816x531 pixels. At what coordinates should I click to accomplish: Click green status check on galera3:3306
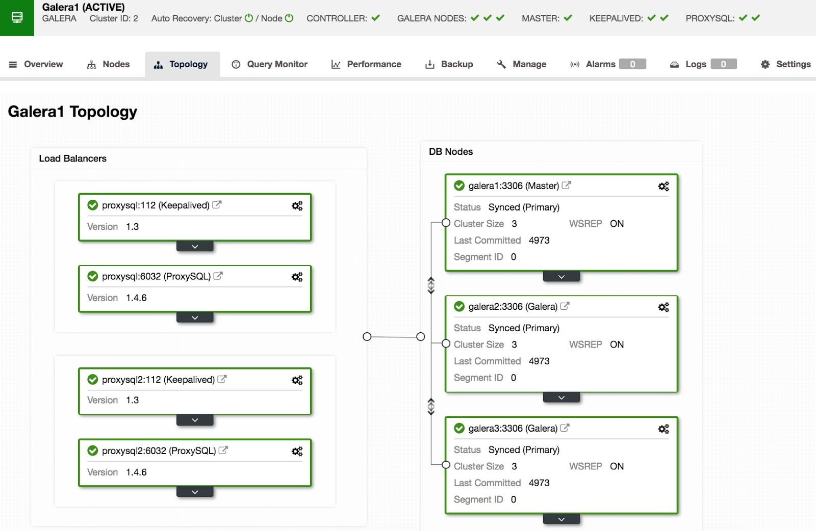point(459,428)
